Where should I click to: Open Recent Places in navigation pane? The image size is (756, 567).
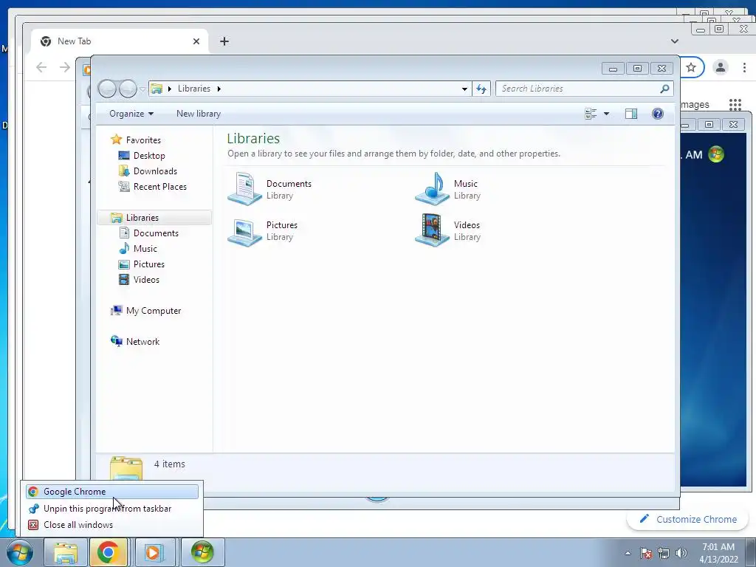pos(159,186)
